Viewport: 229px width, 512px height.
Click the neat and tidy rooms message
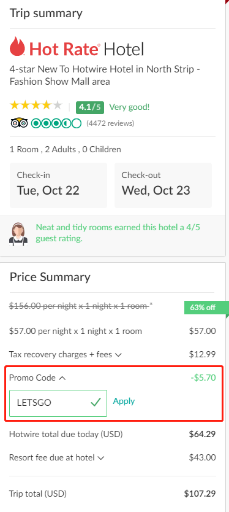pos(118,233)
